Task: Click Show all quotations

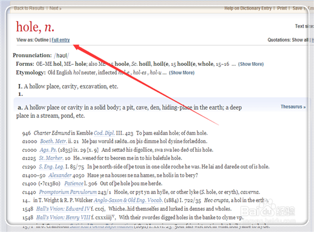Action: click(300, 40)
